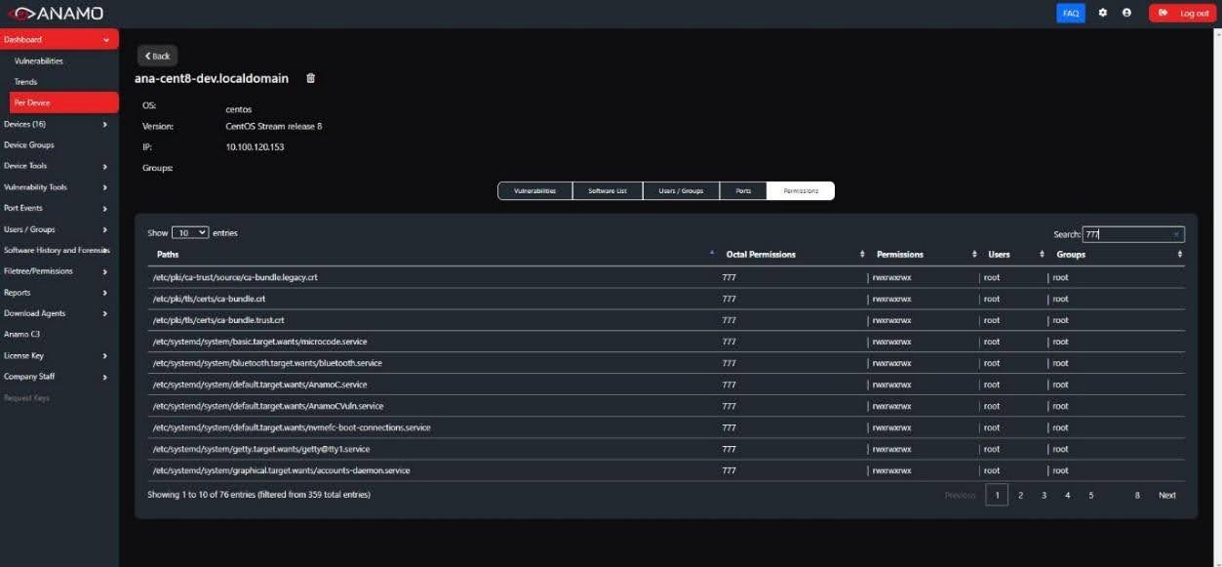Open the Users / Groups tab
This screenshot has width=1222, height=567.
(681, 191)
